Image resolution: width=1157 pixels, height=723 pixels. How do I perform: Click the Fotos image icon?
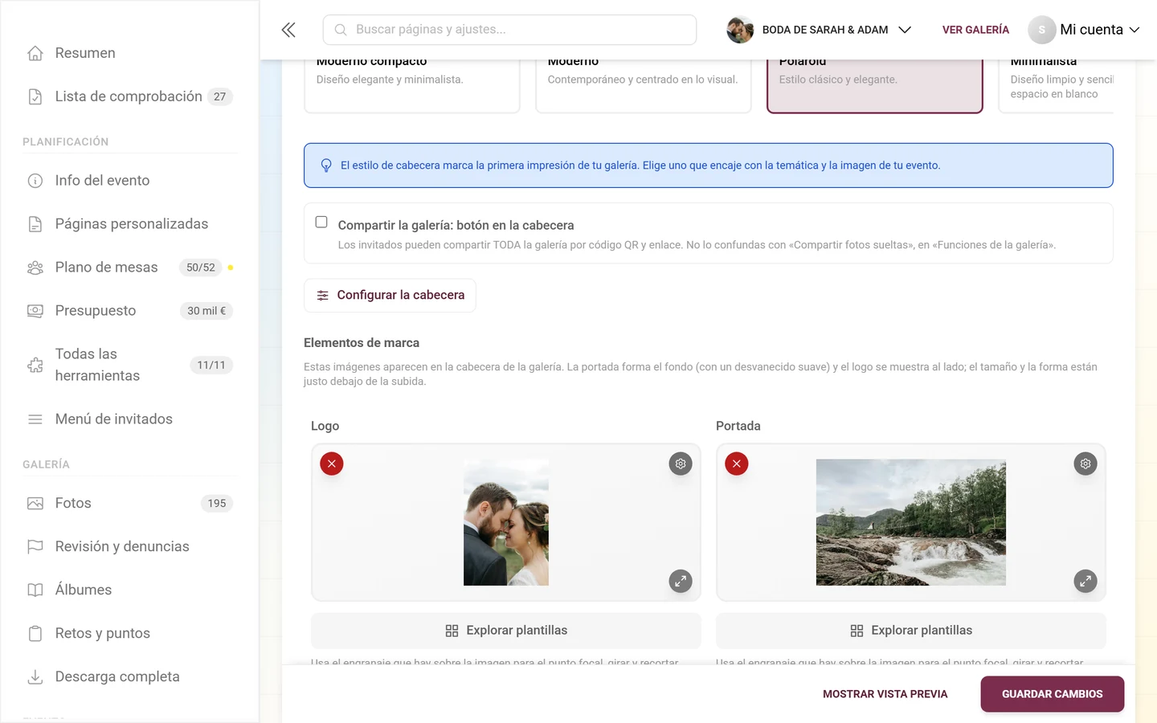coord(35,504)
